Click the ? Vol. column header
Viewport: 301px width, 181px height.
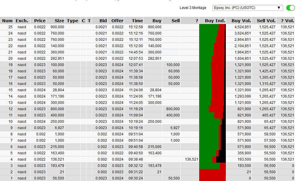tap(287, 21)
